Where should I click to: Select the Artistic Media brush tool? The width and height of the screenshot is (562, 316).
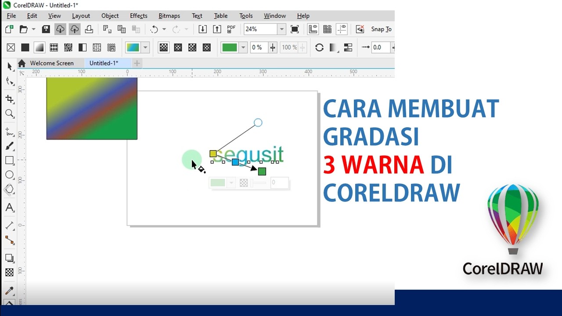[x=10, y=146]
